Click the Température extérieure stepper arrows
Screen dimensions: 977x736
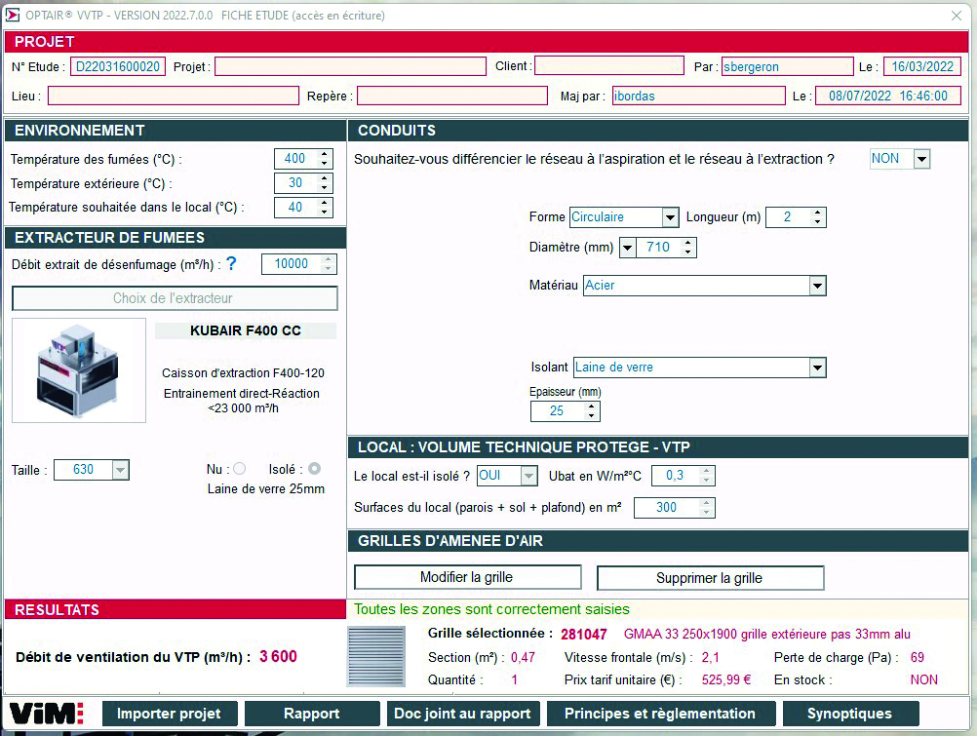pyautogui.click(x=324, y=183)
